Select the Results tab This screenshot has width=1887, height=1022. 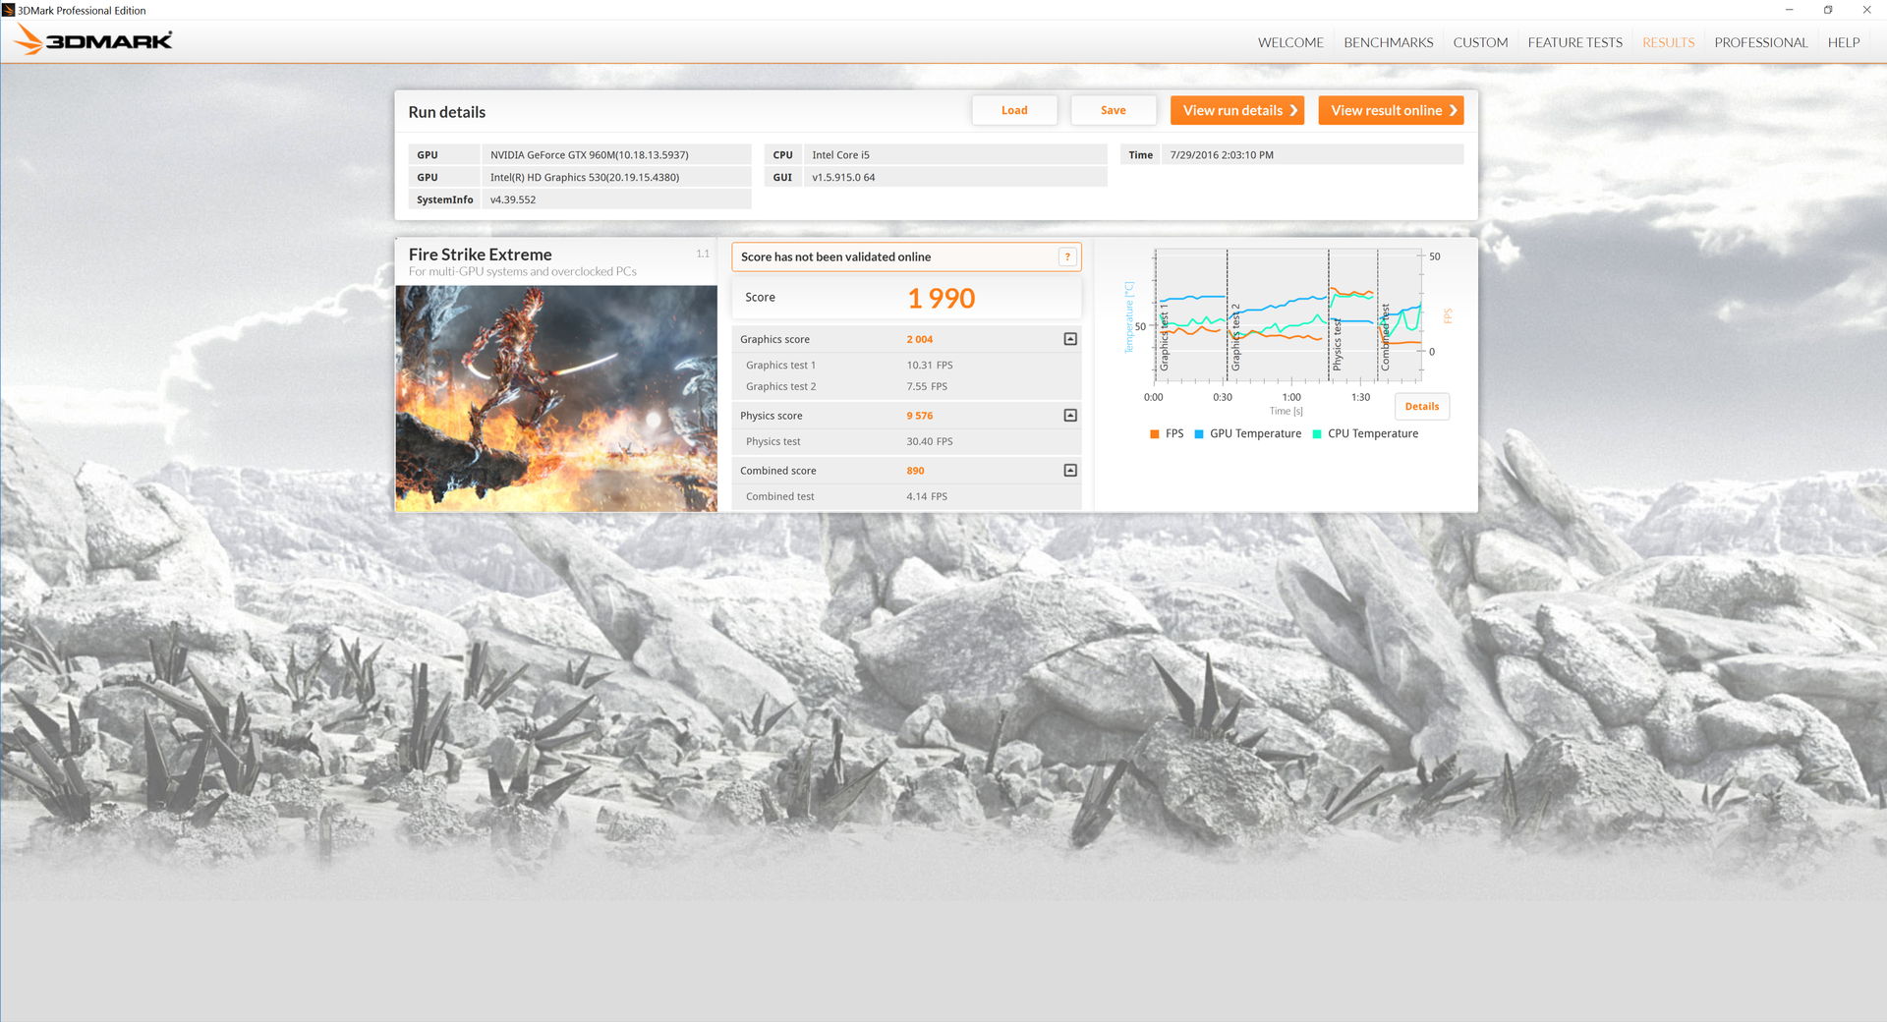[1668, 42]
